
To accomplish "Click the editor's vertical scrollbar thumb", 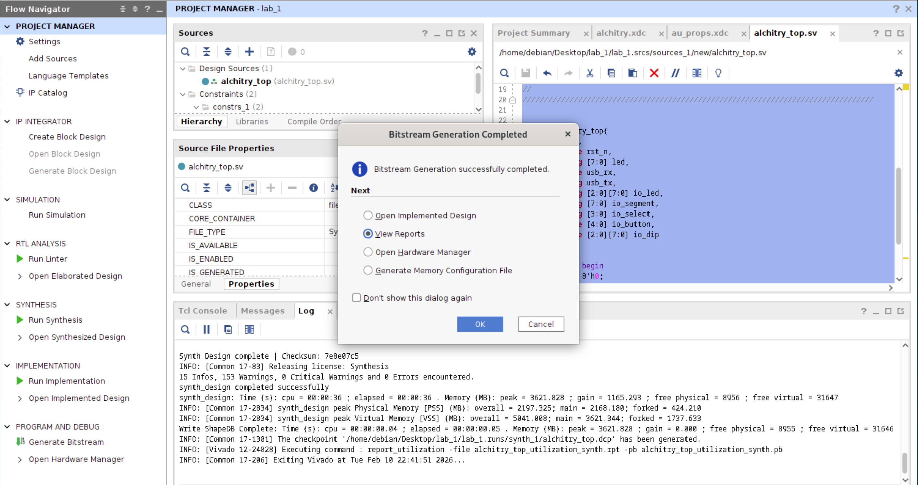I will click(899, 207).
